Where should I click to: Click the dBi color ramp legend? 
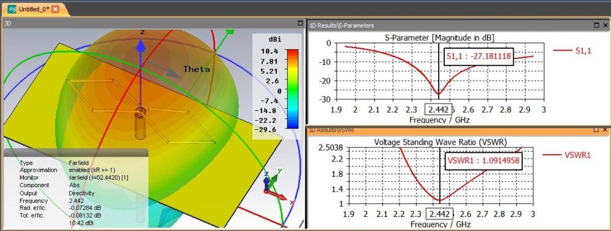pyautogui.click(x=292, y=88)
